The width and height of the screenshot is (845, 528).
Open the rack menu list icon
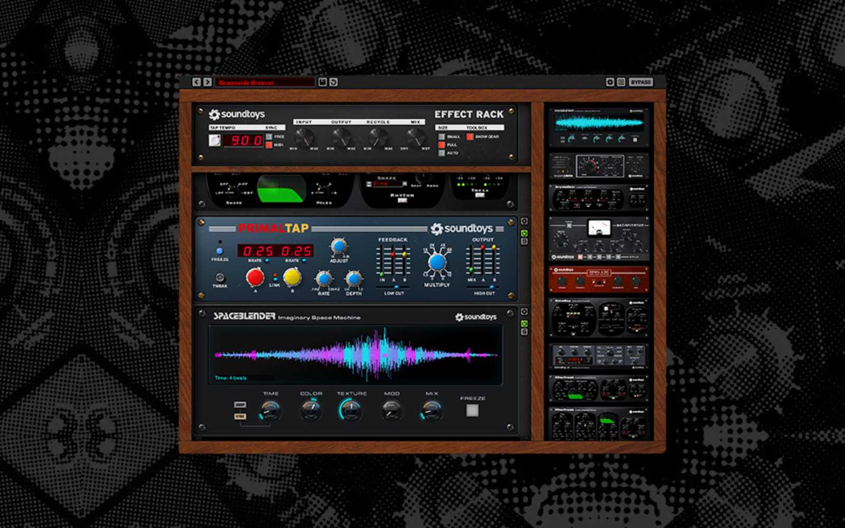[x=621, y=82]
